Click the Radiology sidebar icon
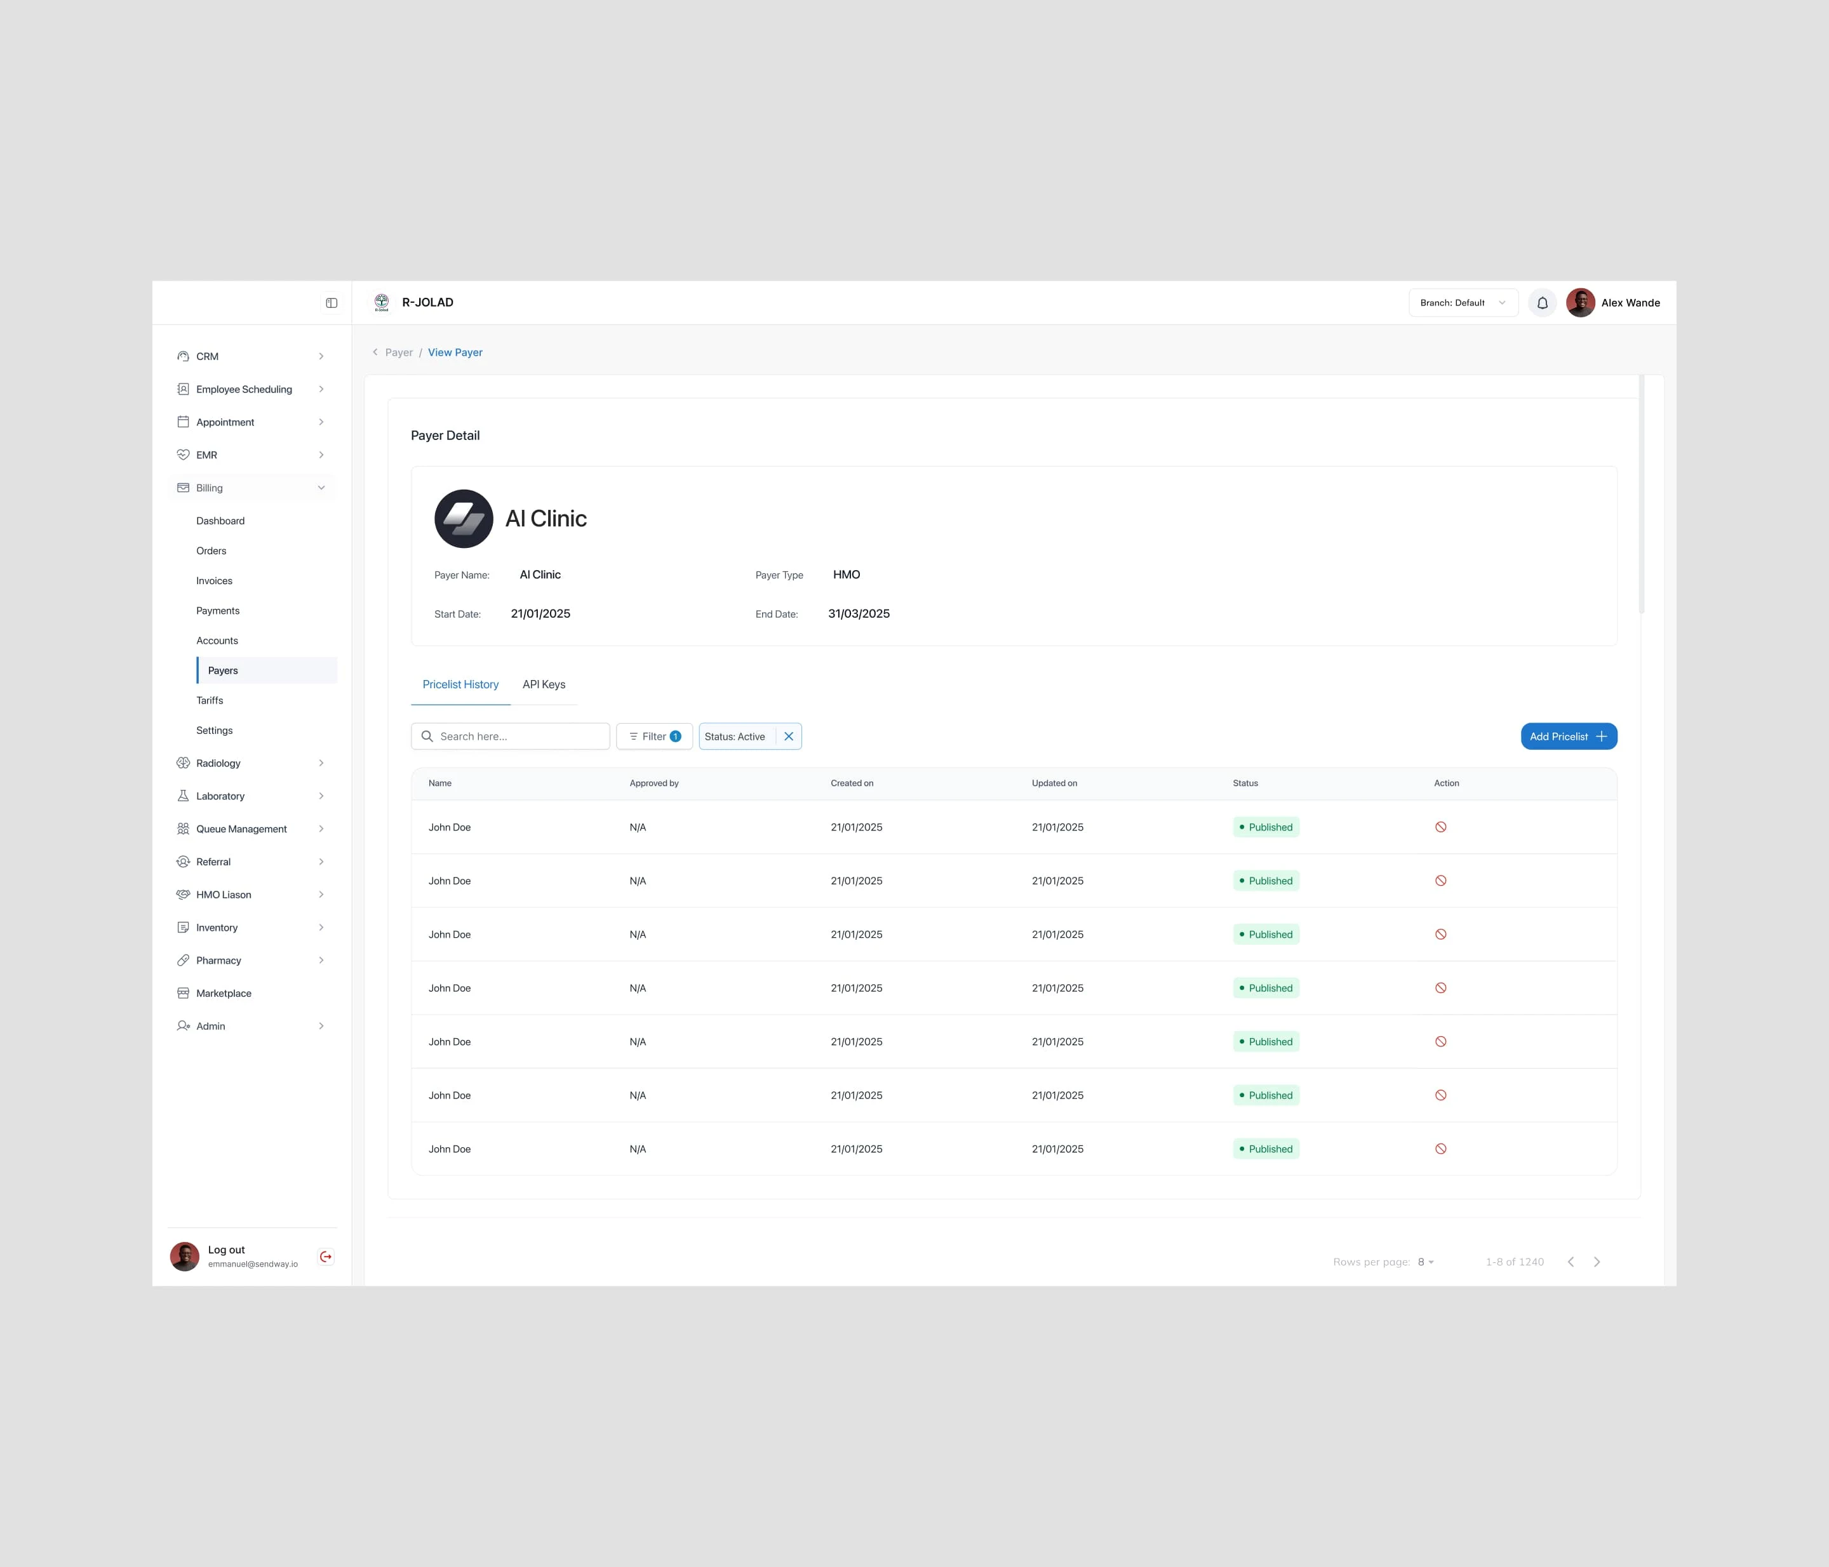1829x1567 pixels. (184, 762)
